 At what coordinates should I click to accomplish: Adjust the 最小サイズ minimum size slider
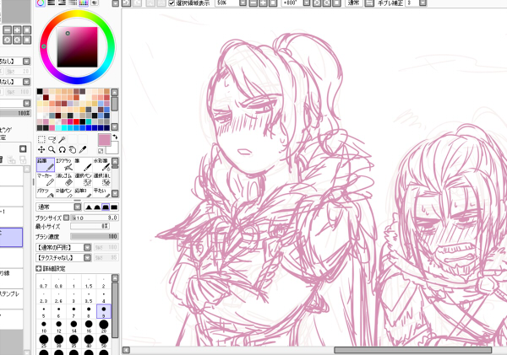[x=90, y=227]
